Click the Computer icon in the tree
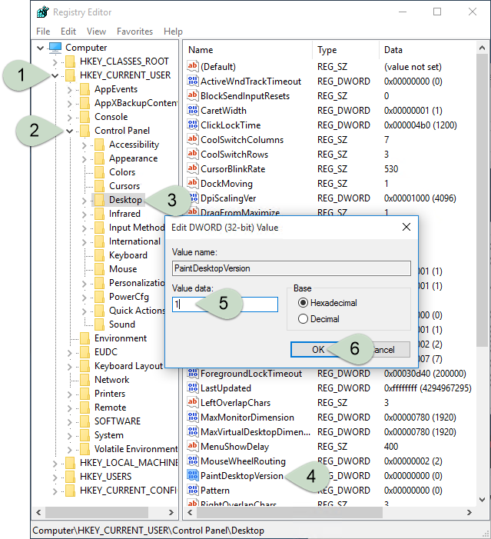 (55, 48)
